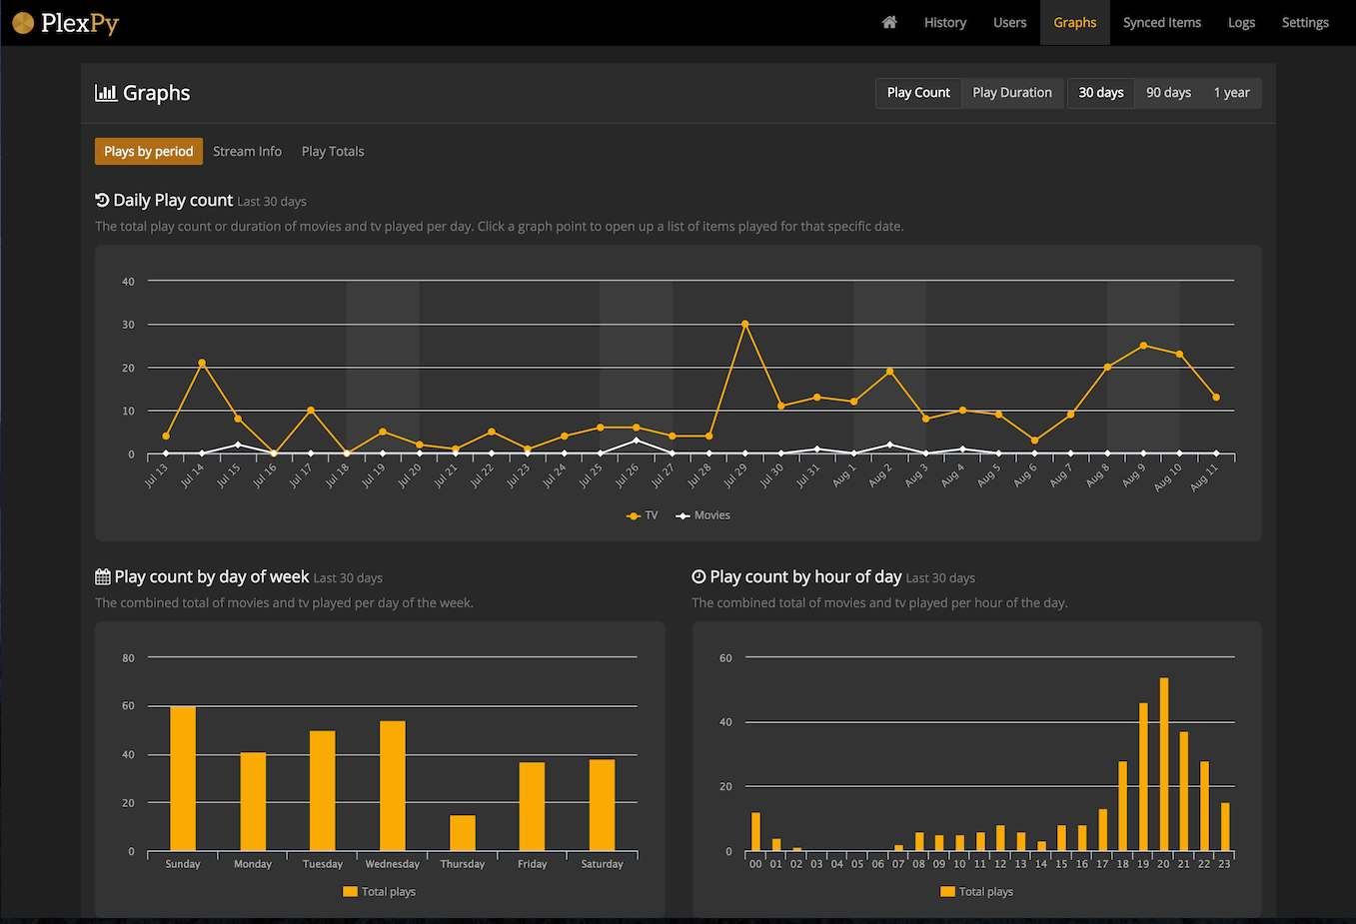Open Synced Items in navigation

(x=1161, y=22)
